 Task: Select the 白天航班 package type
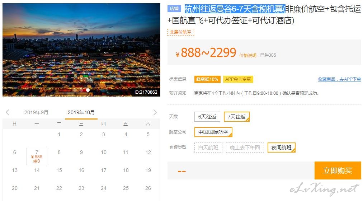(x=208, y=148)
